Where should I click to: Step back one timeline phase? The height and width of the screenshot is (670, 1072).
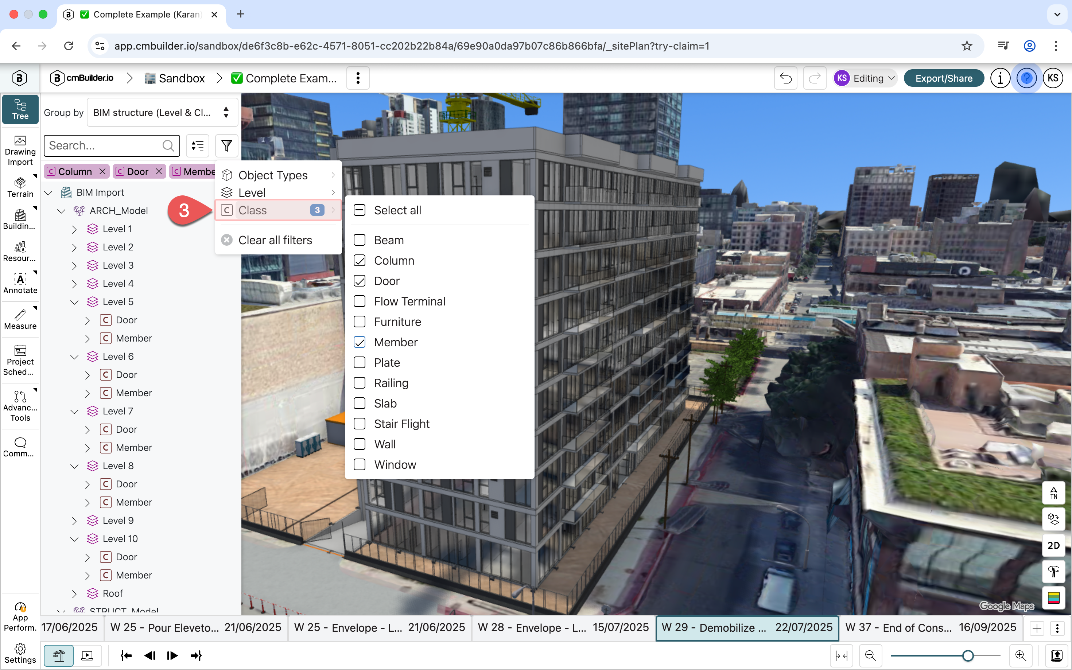pos(150,655)
